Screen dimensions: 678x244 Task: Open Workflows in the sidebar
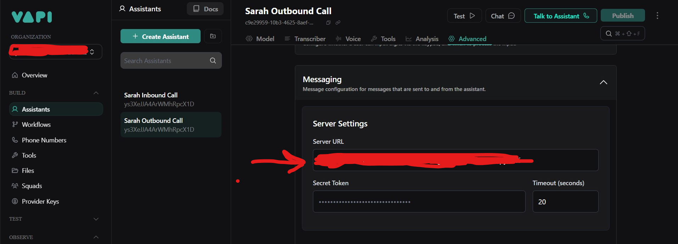pos(36,125)
